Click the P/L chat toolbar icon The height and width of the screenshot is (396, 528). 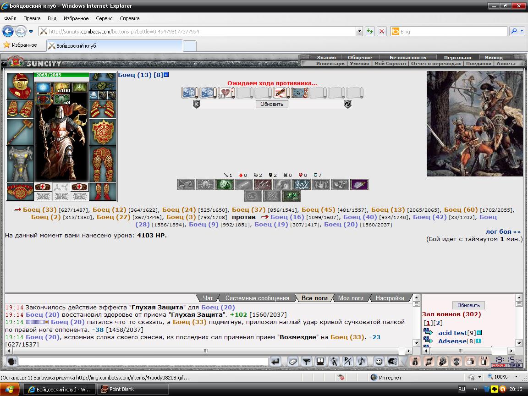(x=347, y=362)
